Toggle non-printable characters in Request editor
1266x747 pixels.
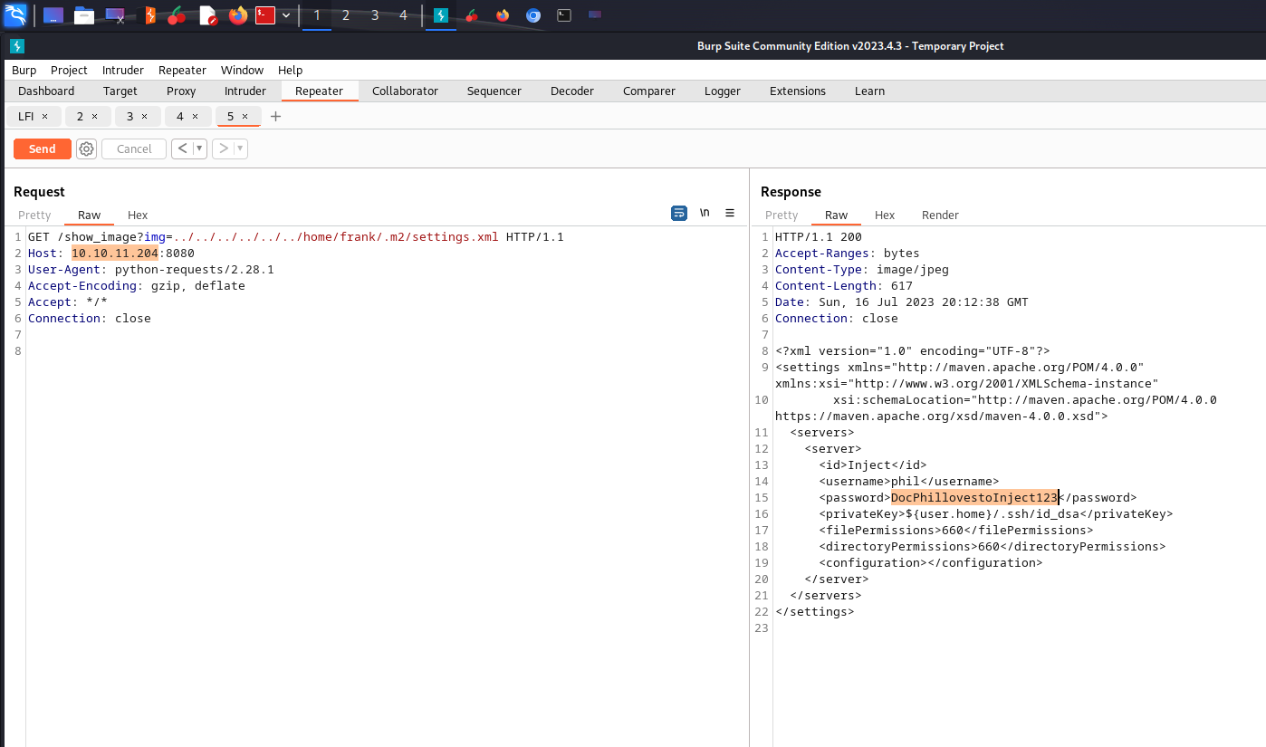(705, 214)
